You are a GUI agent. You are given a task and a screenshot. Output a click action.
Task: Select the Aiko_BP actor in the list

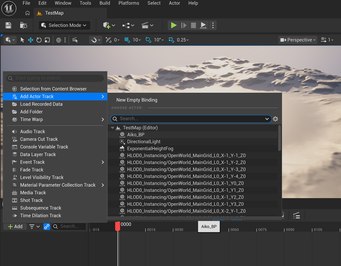[192, 135]
